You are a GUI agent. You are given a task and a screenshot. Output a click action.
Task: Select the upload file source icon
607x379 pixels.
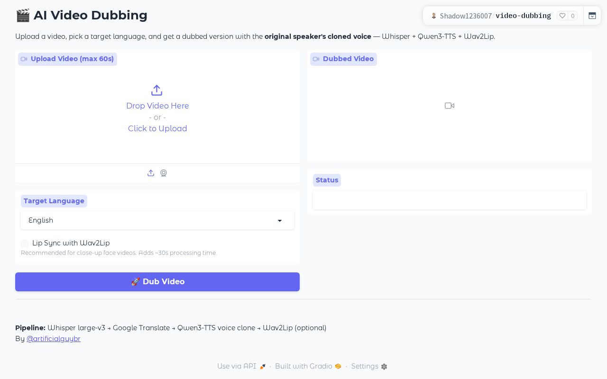(x=151, y=173)
